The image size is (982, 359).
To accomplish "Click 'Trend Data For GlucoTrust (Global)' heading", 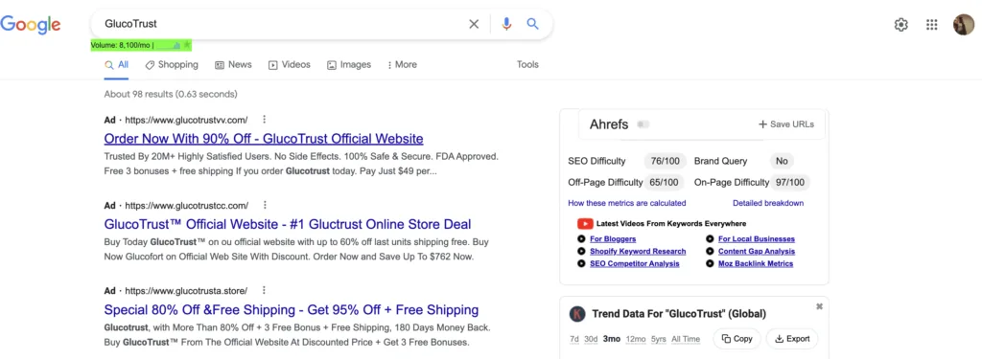I will (x=679, y=314).
